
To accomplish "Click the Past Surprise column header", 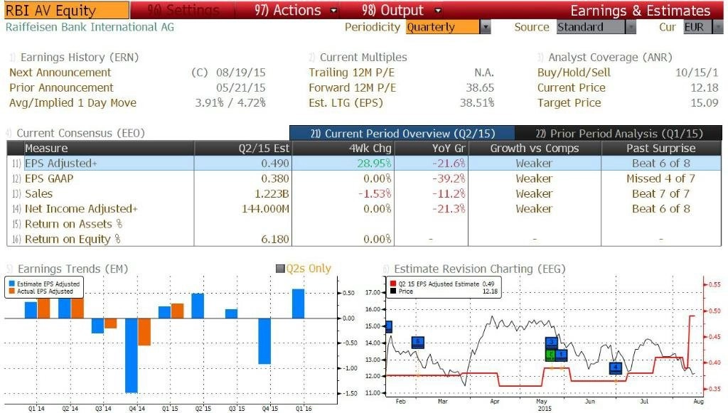I will point(661,148).
